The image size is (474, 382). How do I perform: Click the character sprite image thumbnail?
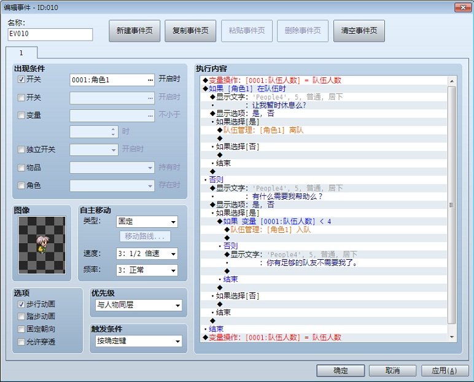[x=42, y=245]
